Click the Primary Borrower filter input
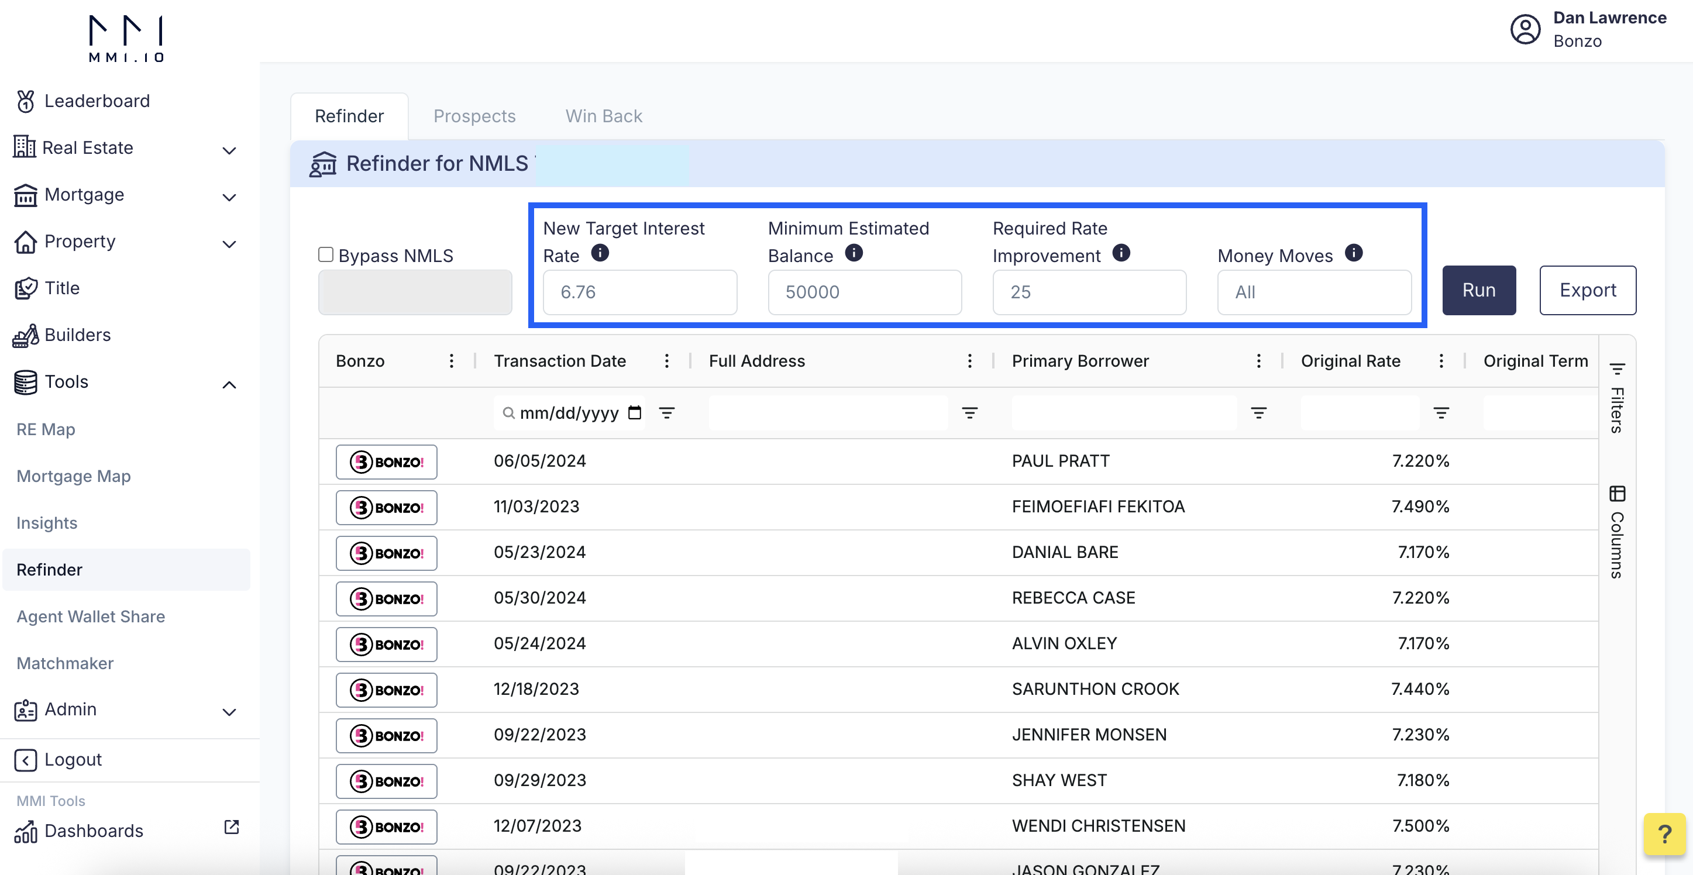1693x875 pixels. tap(1124, 413)
